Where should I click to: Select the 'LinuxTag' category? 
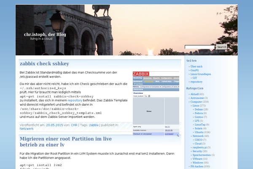tap(200, 125)
